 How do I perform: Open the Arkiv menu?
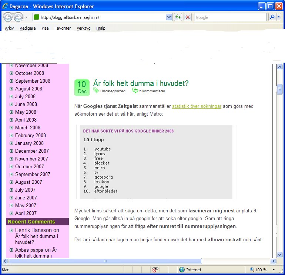point(10,28)
